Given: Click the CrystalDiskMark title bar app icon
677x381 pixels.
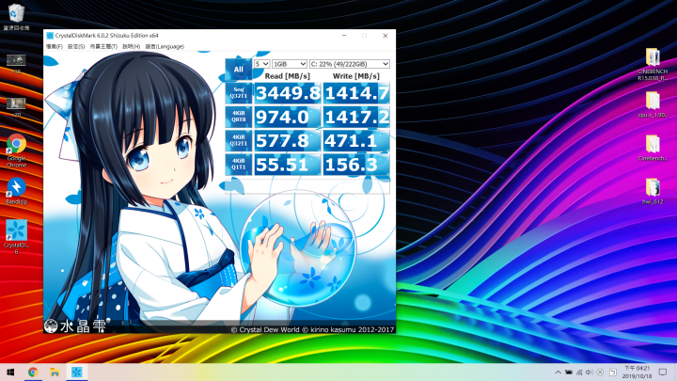Looking at the screenshot, I should 50,36.
